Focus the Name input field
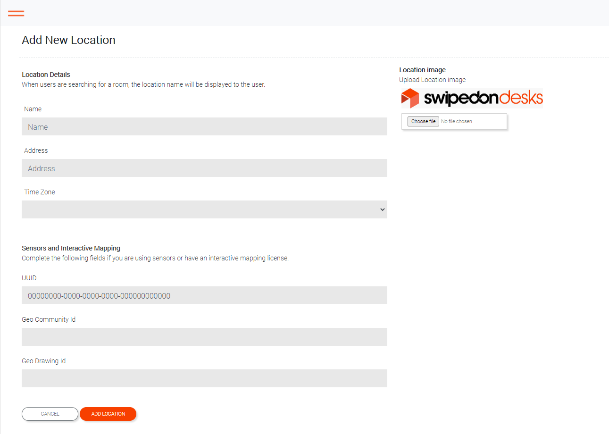Image resolution: width=609 pixels, height=434 pixels. coord(204,126)
